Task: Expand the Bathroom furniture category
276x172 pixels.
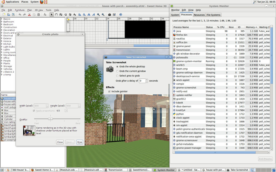Action: pyautogui.click(x=2, y=21)
